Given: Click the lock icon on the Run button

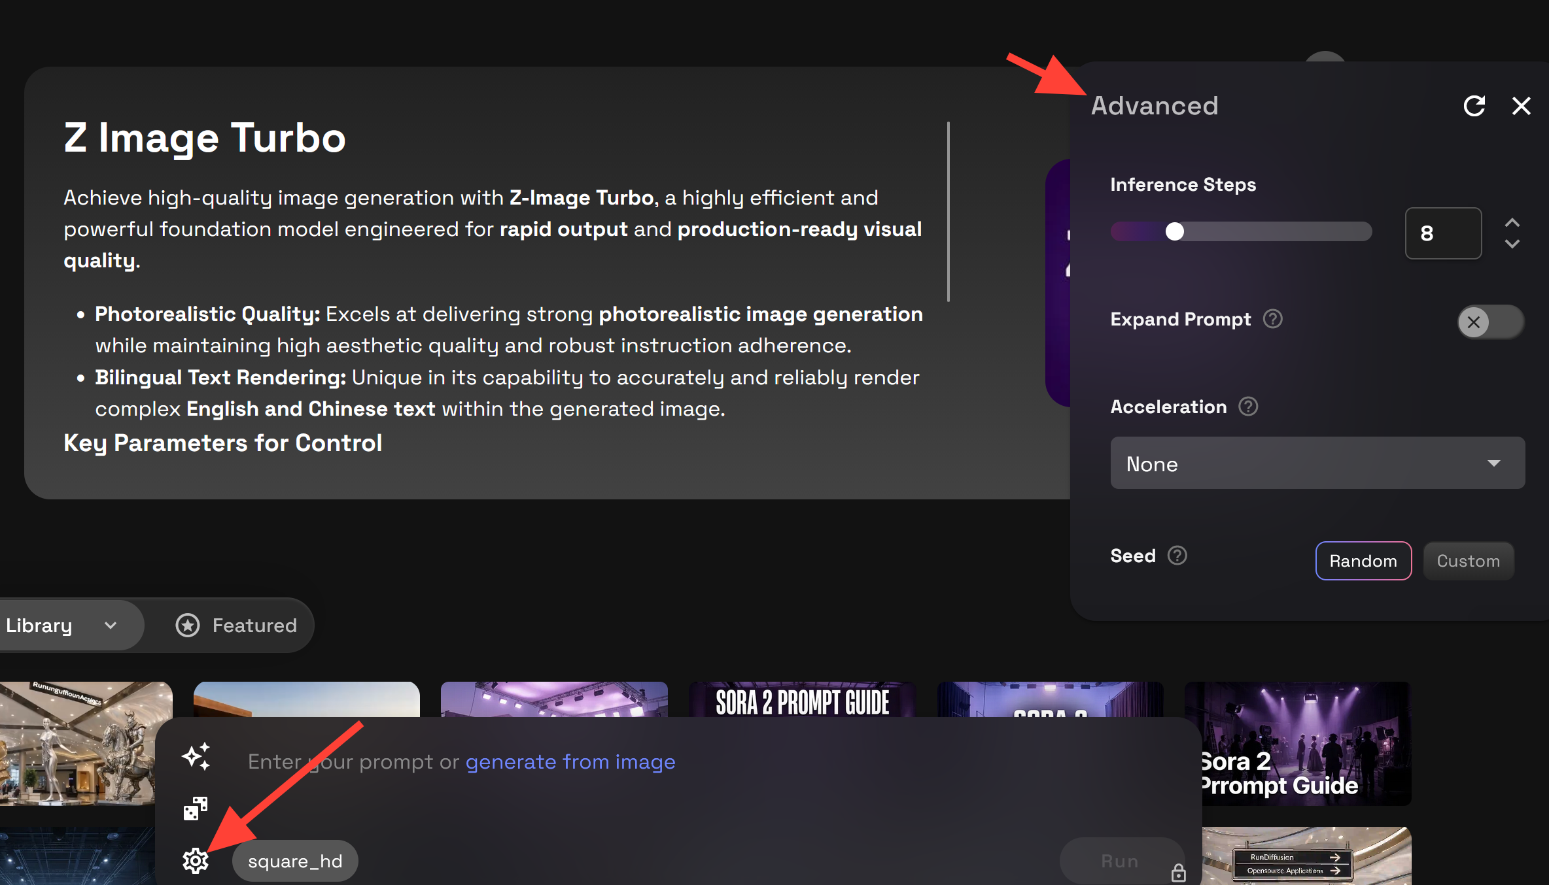Looking at the screenshot, I should coord(1179,873).
